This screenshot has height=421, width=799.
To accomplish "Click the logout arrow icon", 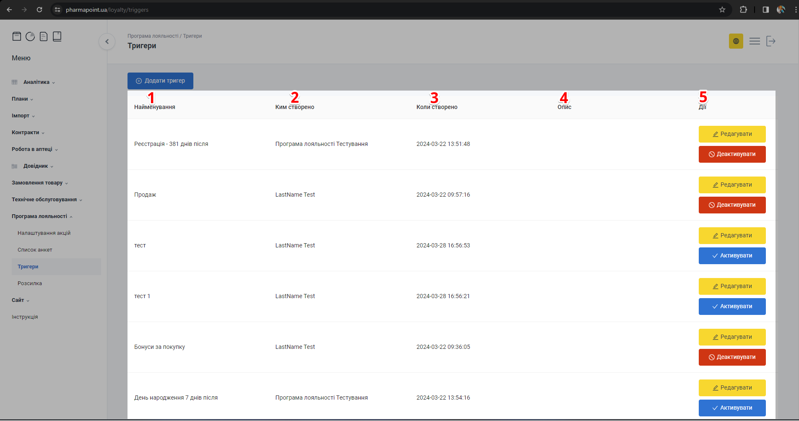I will [771, 41].
